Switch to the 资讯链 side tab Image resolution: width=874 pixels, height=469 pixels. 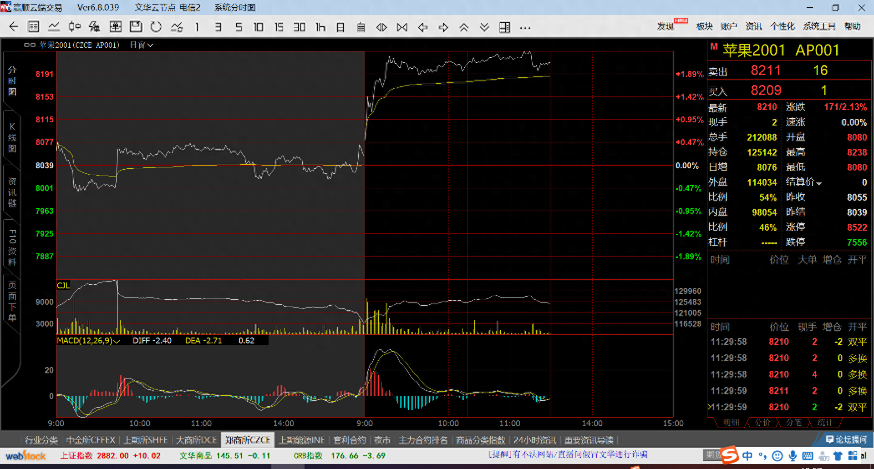12,192
